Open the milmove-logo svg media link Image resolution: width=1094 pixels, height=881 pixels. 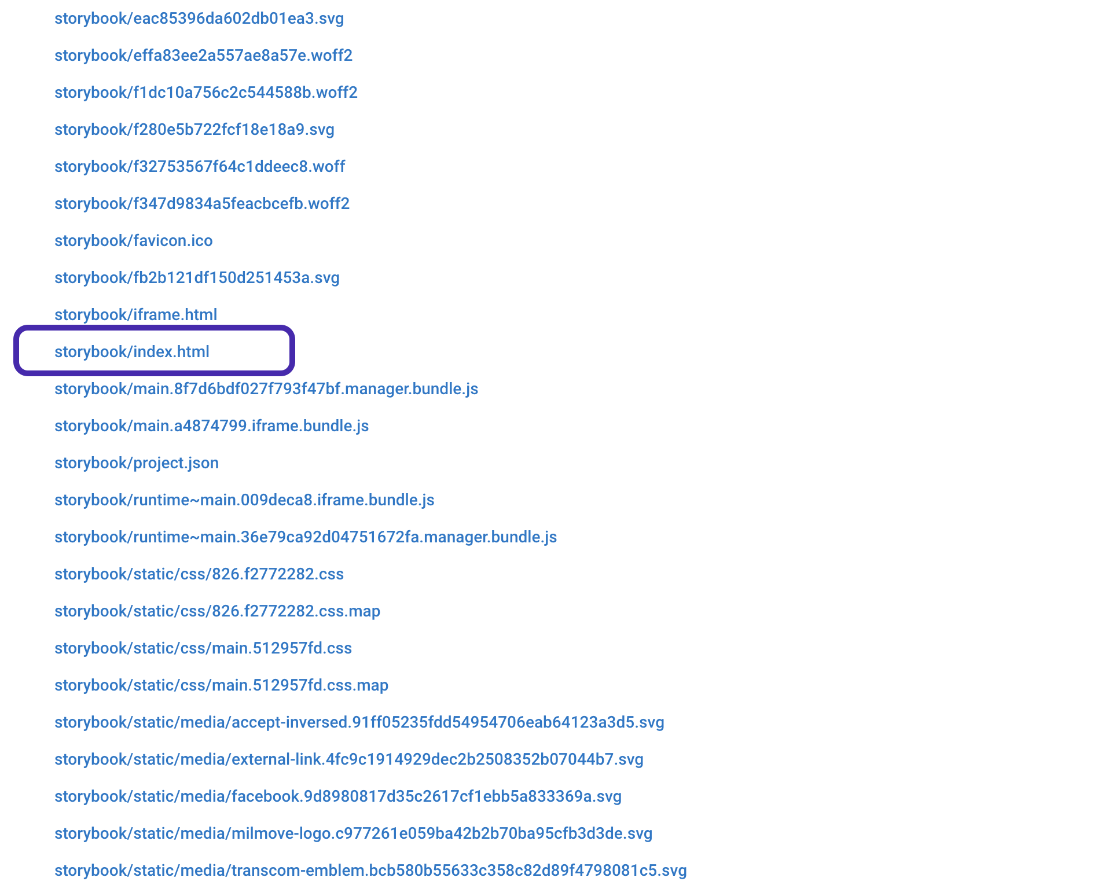click(353, 833)
